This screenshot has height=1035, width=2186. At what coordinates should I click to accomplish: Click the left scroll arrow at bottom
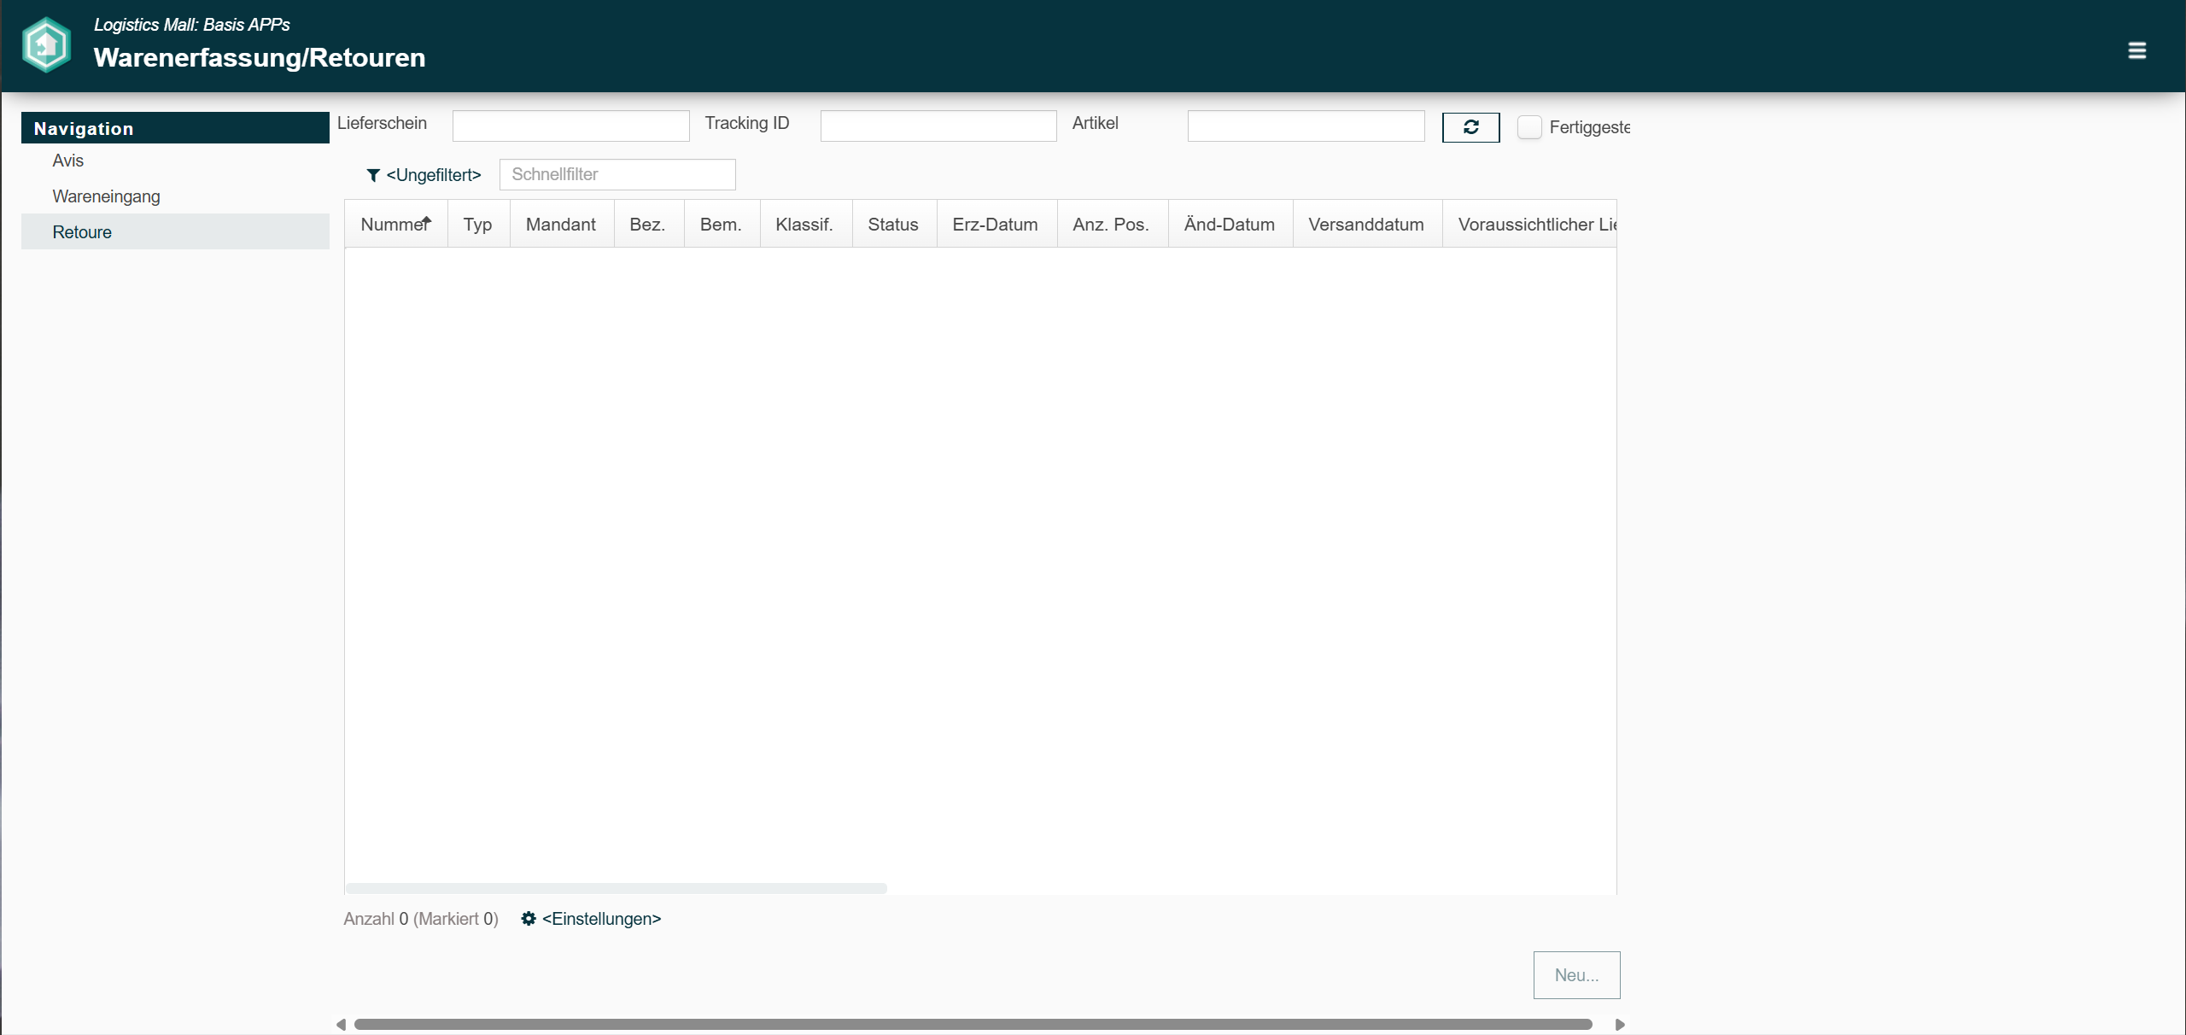(341, 1024)
